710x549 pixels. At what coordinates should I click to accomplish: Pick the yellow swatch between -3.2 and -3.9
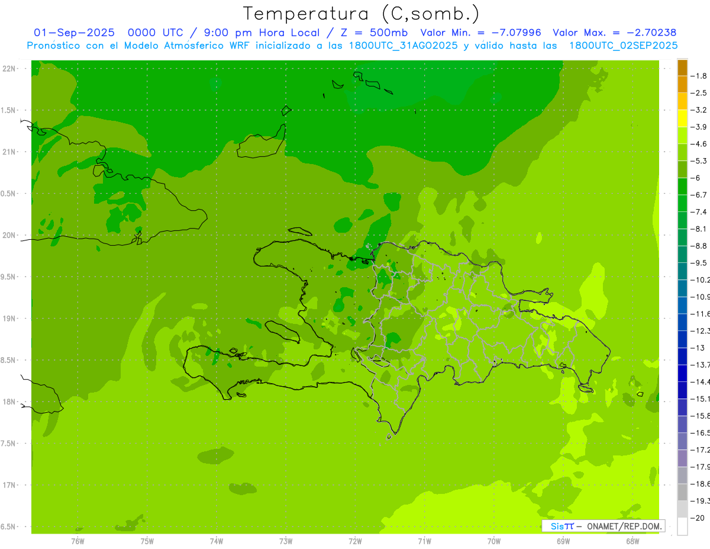(682, 118)
